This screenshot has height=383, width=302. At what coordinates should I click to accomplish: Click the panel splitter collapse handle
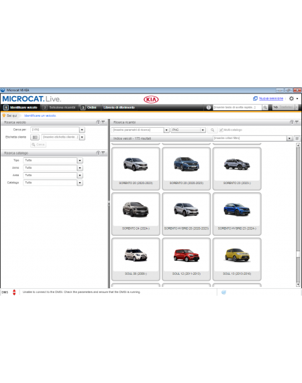point(109,204)
